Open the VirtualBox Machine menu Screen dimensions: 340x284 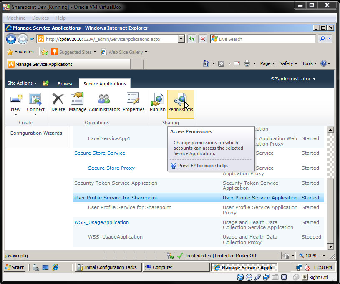[16, 18]
